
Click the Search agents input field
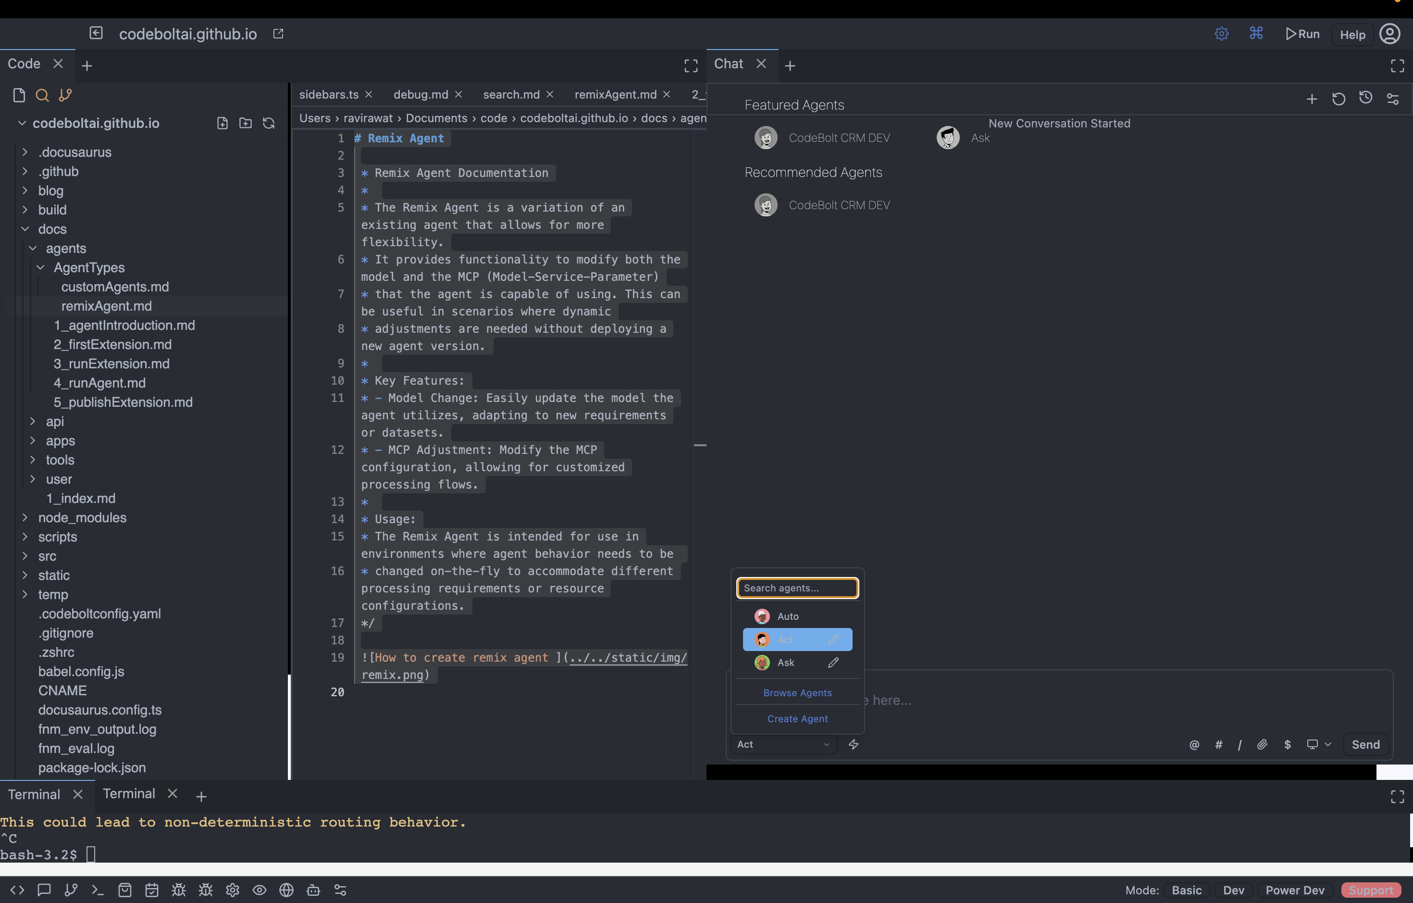point(797,589)
